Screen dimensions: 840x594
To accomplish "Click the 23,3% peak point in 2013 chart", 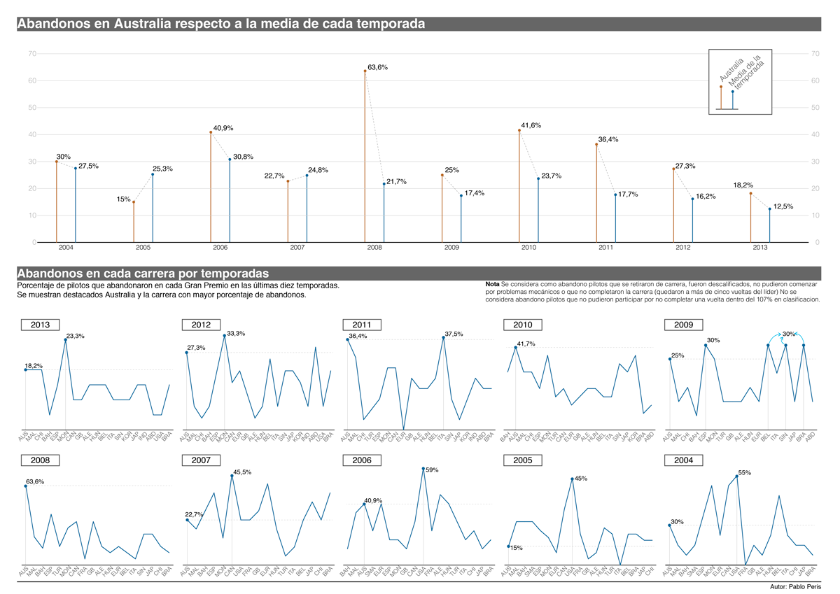I will point(65,339).
